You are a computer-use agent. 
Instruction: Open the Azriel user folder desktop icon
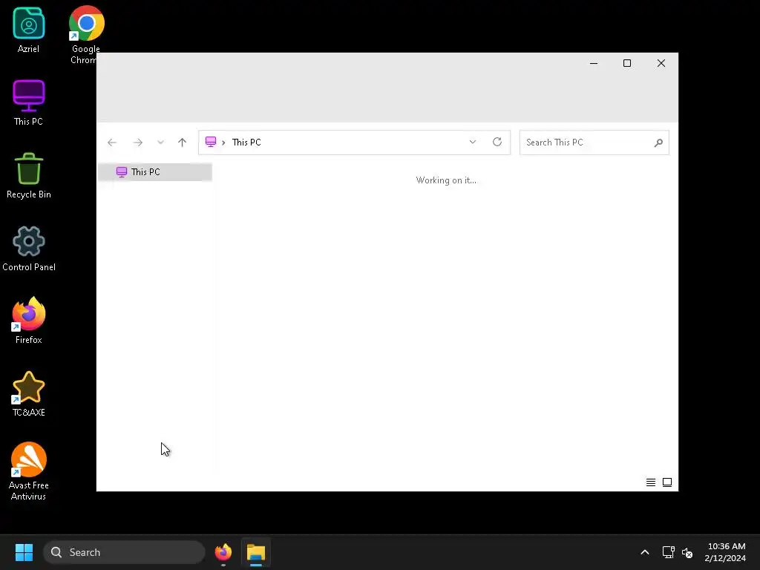[x=29, y=30]
